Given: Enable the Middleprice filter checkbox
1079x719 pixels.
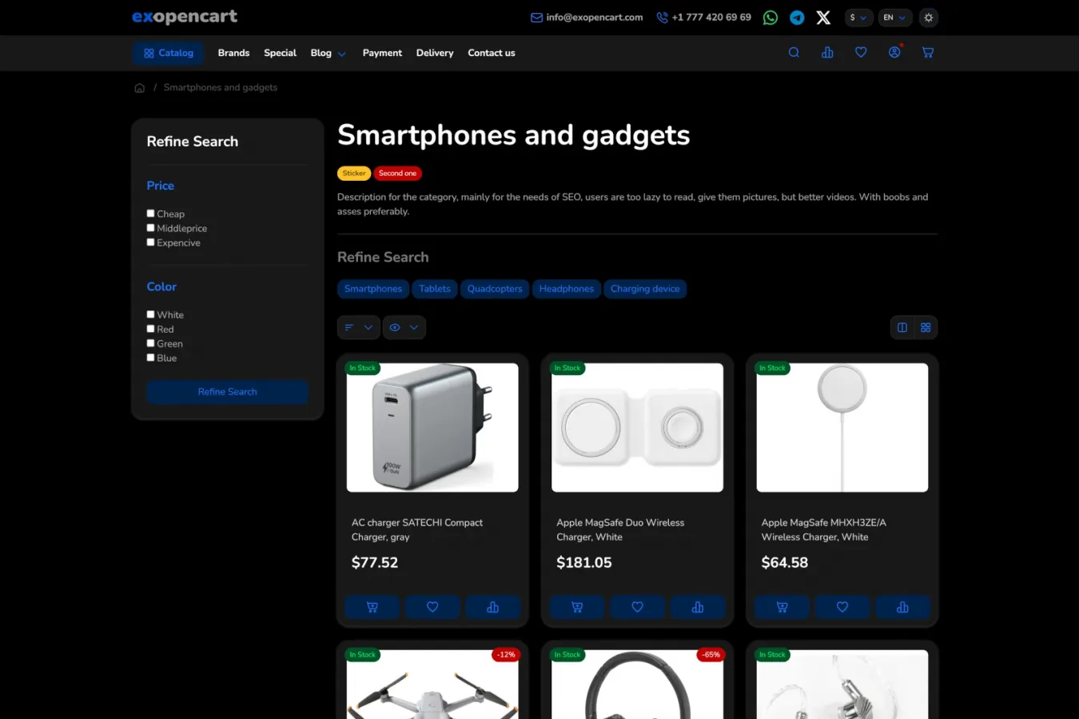Looking at the screenshot, I should point(150,228).
